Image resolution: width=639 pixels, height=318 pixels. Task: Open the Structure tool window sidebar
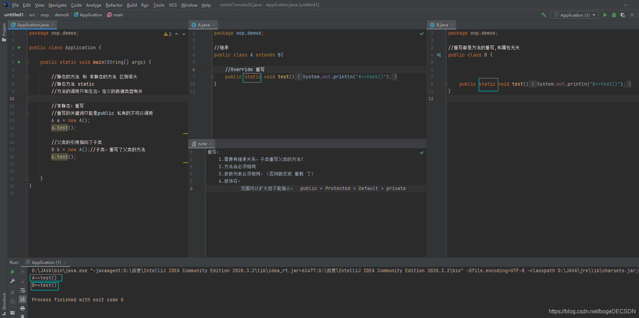coord(4,304)
